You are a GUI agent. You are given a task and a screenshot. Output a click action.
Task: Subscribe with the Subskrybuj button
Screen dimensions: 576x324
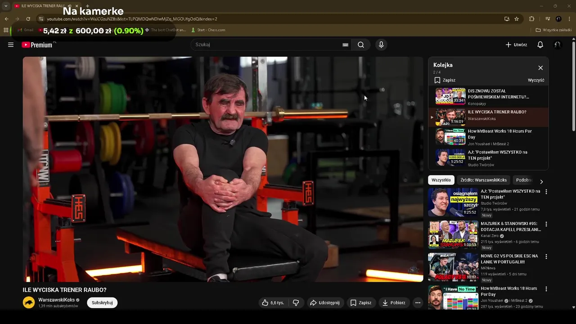[102, 303]
